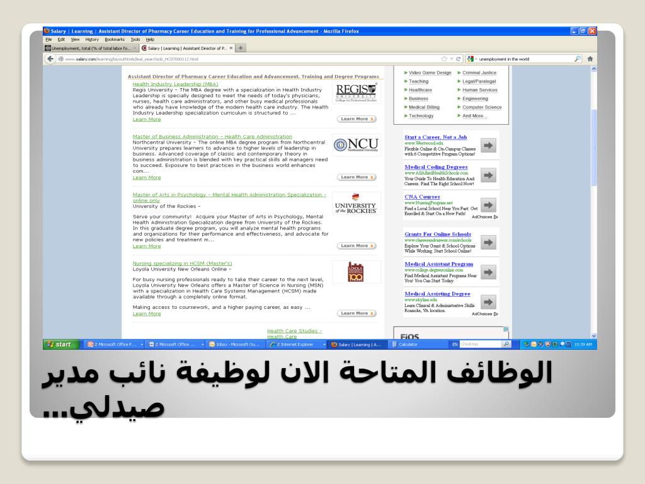Open Inbox Microsoft Outlook taskbar item
Image resolution: width=645 pixels, height=484 pixels.
(x=236, y=345)
